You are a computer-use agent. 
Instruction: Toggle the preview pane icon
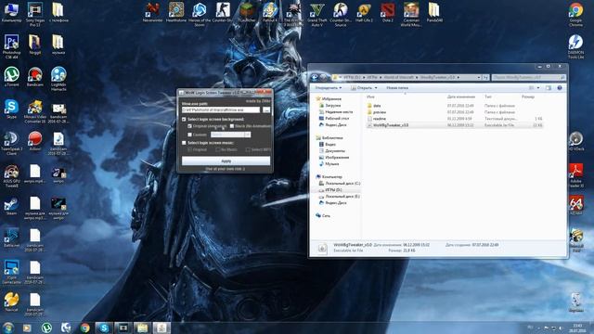coord(549,88)
